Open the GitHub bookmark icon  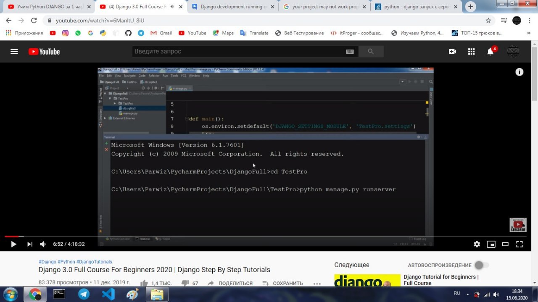(x=128, y=33)
